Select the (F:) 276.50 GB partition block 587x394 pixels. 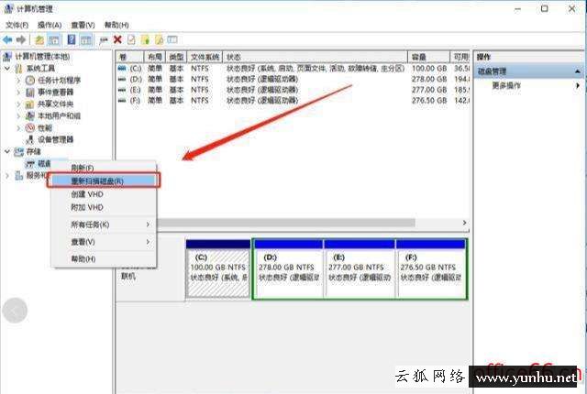(x=431, y=268)
